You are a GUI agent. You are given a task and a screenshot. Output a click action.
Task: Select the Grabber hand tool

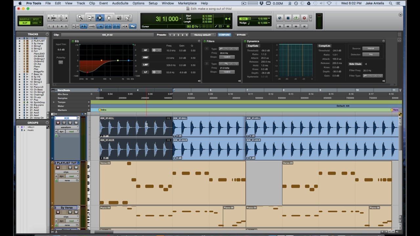[109, 18]
